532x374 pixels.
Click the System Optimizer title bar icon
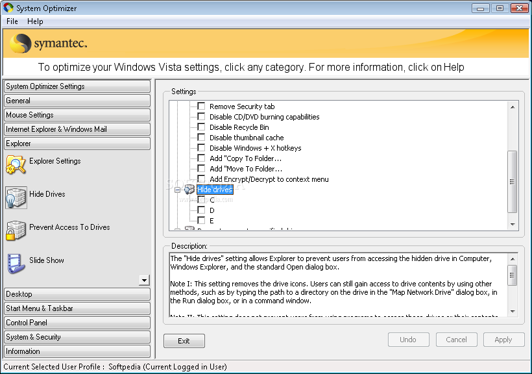[x=8, y=8]
